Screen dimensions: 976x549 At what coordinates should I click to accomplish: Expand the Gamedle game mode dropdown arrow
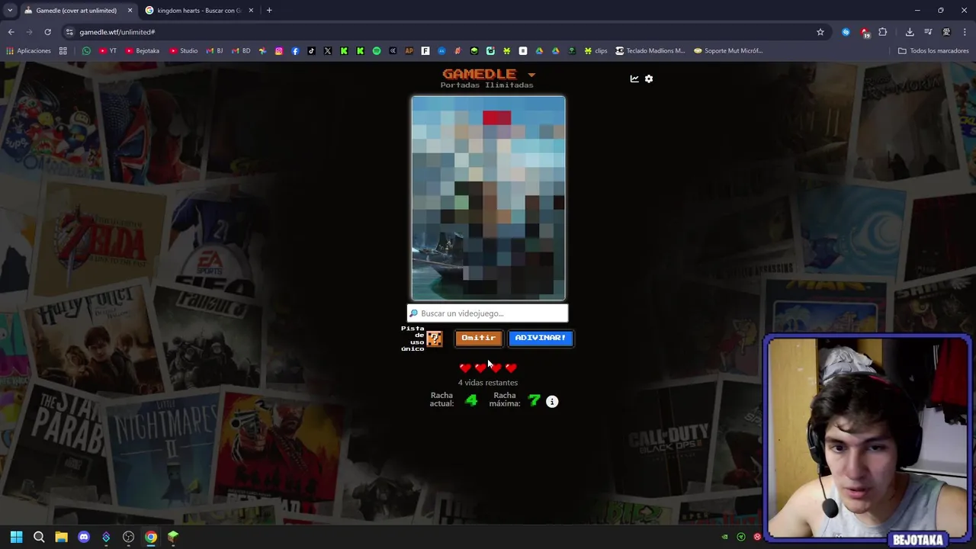click(531, 75)
